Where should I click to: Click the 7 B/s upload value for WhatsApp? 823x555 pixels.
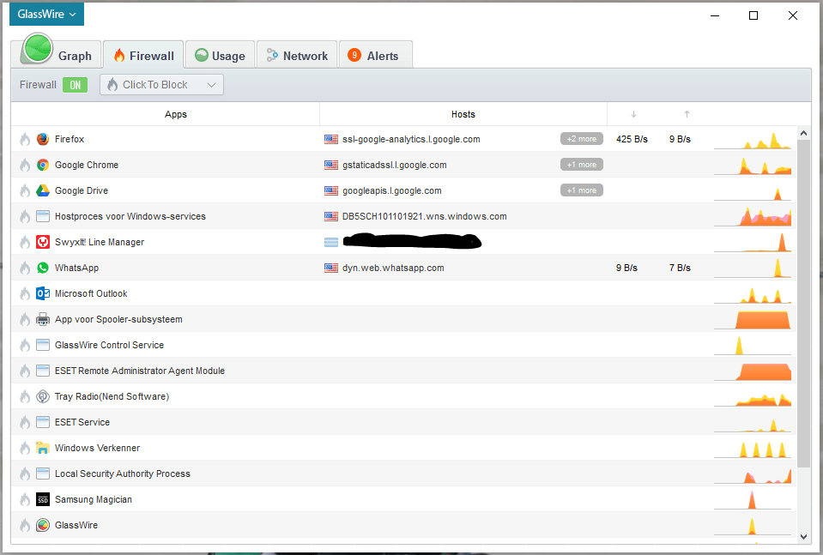tap(680, 268)
